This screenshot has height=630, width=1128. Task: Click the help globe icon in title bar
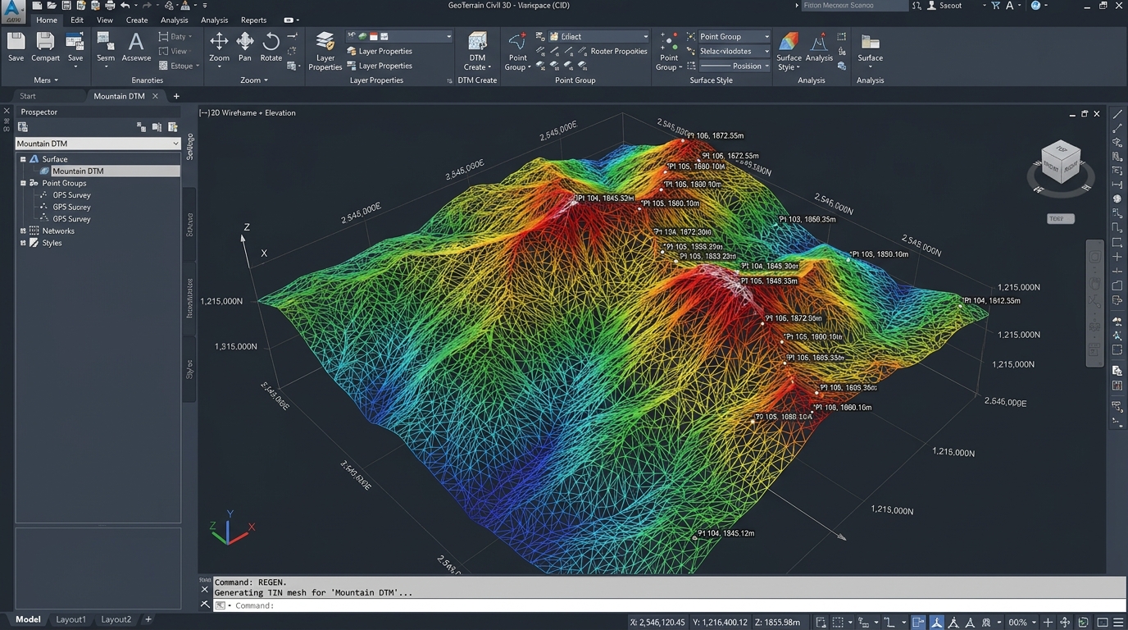point(1035,6)
